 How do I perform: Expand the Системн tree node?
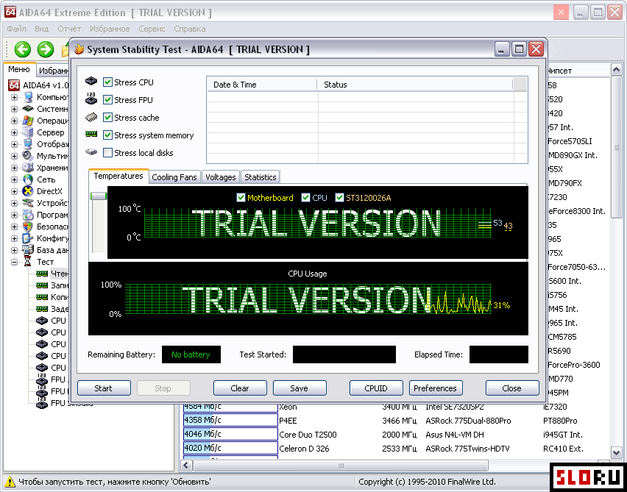click(15, 109)
